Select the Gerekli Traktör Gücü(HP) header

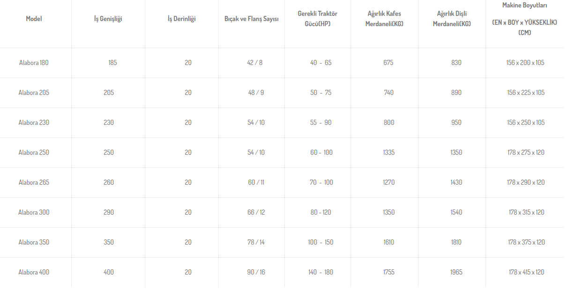(x=317, y=19)
